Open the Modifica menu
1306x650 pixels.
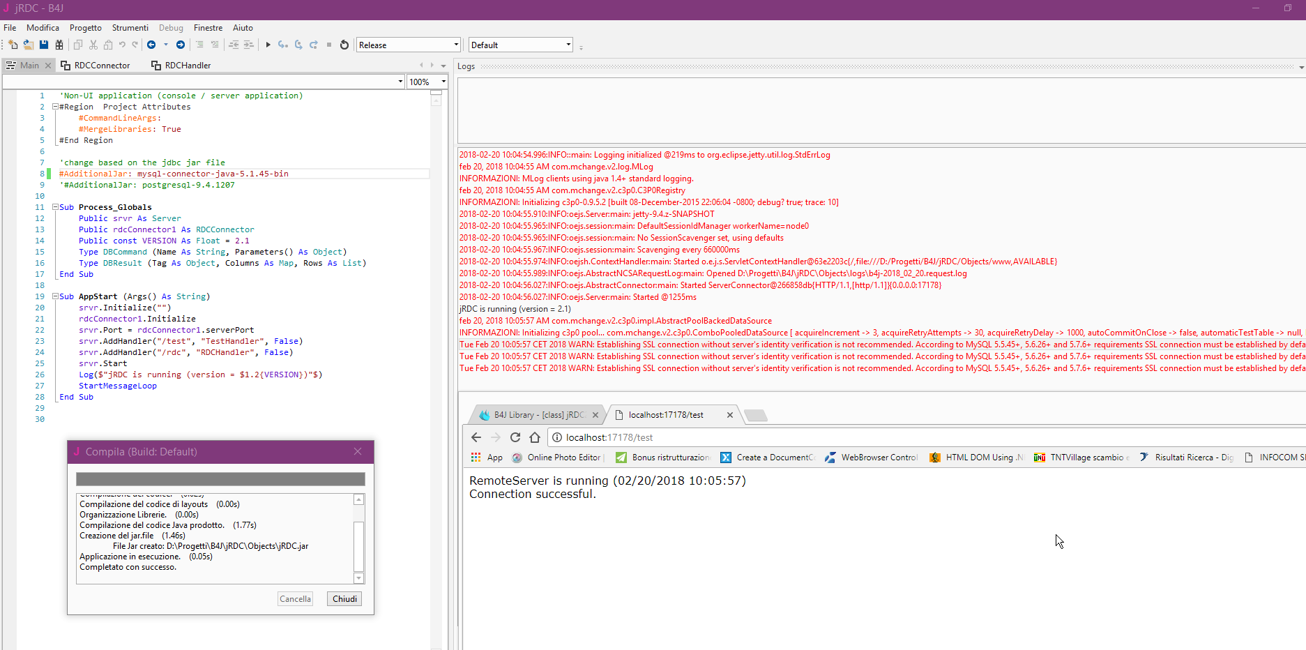click(x=43, y=28)
